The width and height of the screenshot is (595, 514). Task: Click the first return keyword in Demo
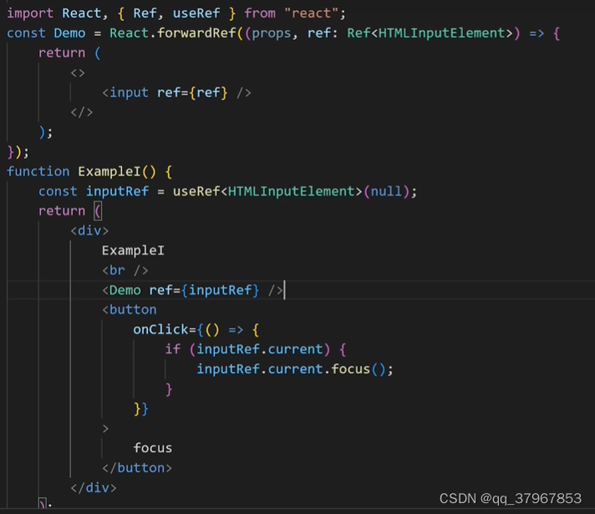pos(62,53)
